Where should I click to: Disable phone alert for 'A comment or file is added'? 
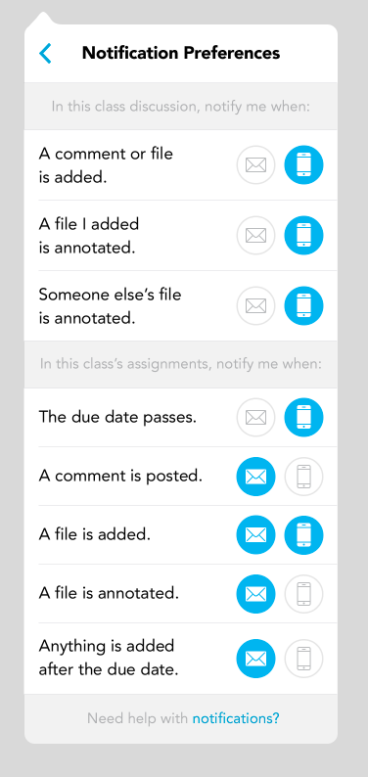click(303, 165)
